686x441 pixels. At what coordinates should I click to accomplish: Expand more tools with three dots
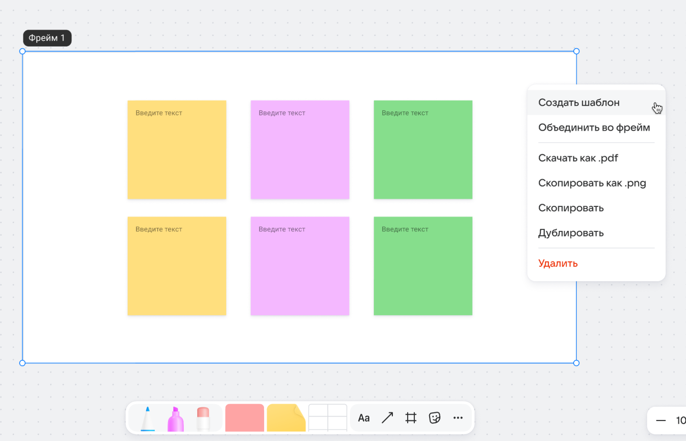tap(458, 418)
